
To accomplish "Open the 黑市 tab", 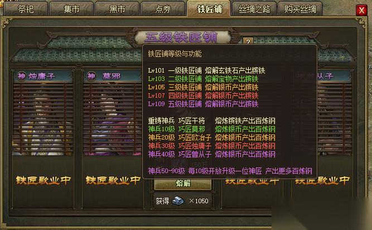I will tap(117, 9).
